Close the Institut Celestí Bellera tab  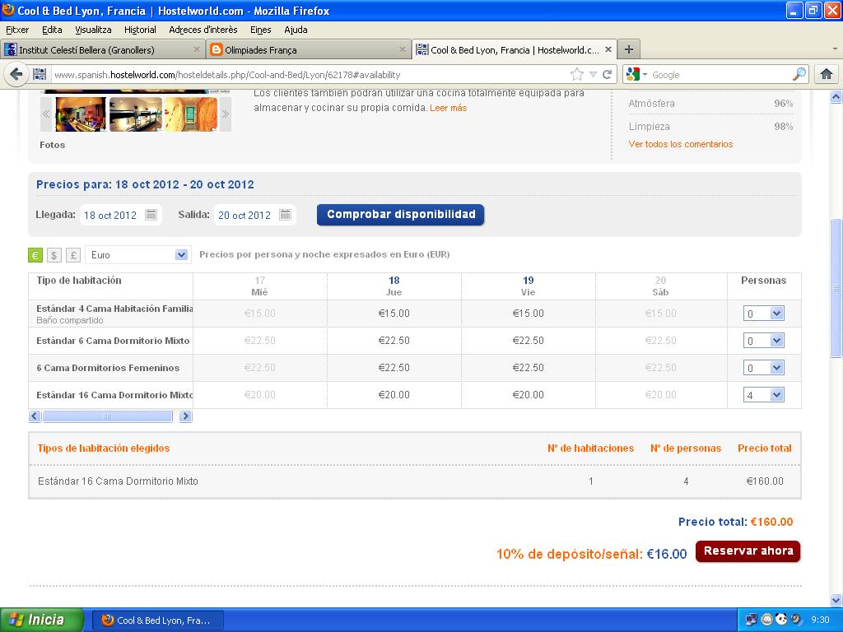point(196,49)
